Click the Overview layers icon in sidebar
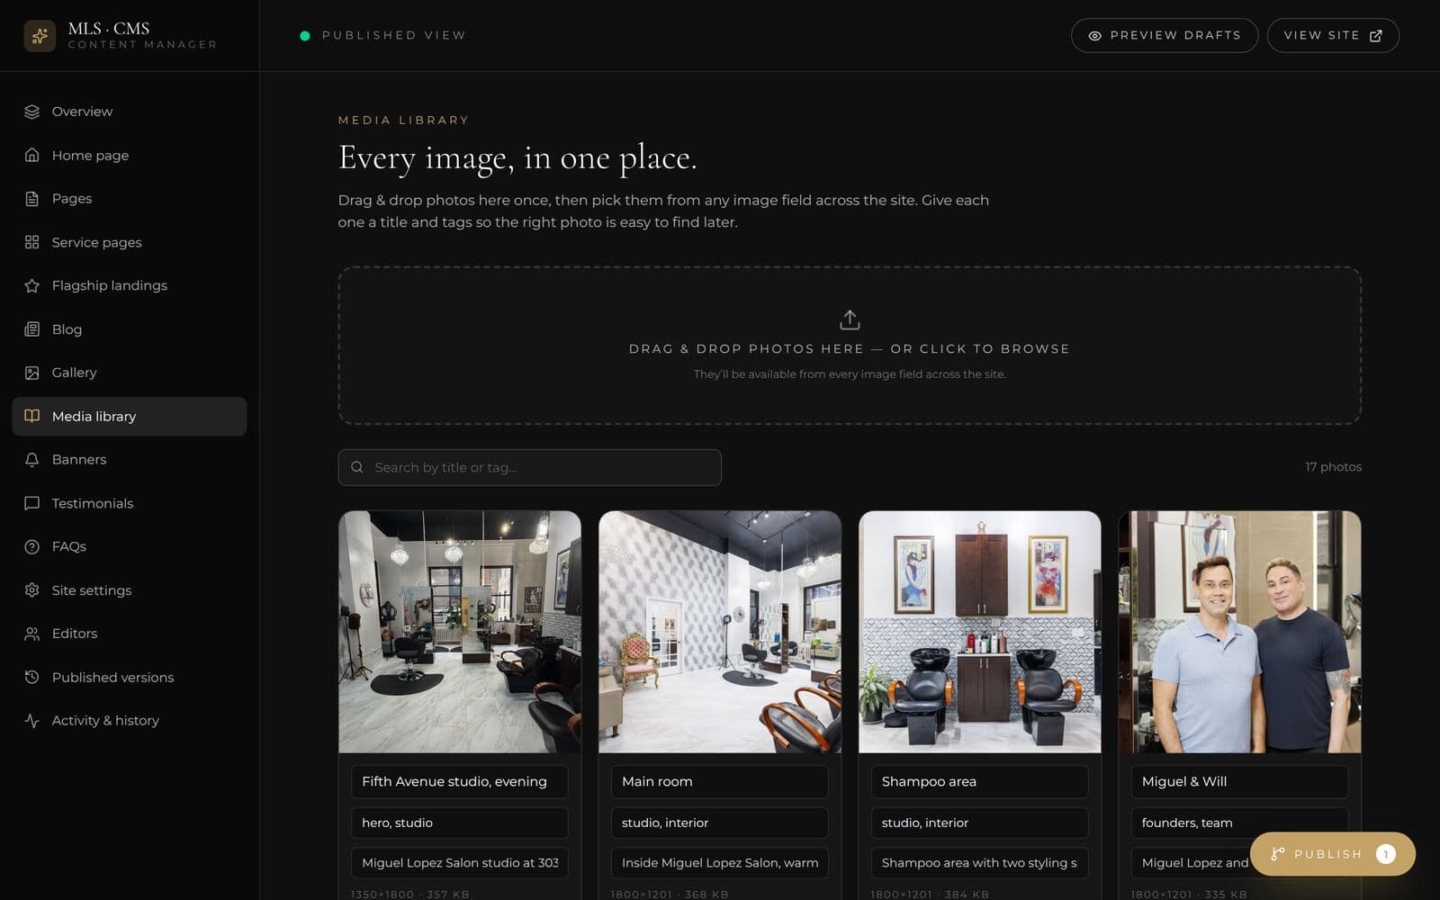Screen dimensions: 1440x900 click(x=32, y=112)
